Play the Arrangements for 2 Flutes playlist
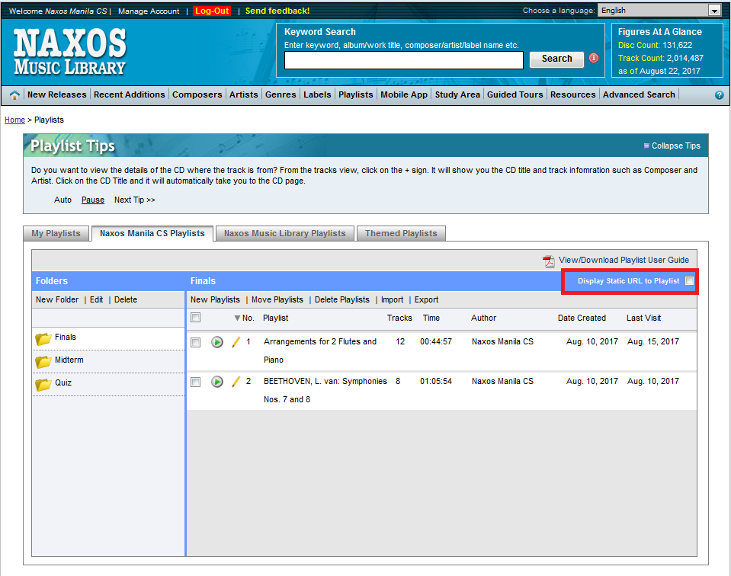The height and width of the screenshot is (576, 731). [x=217, y=342]
